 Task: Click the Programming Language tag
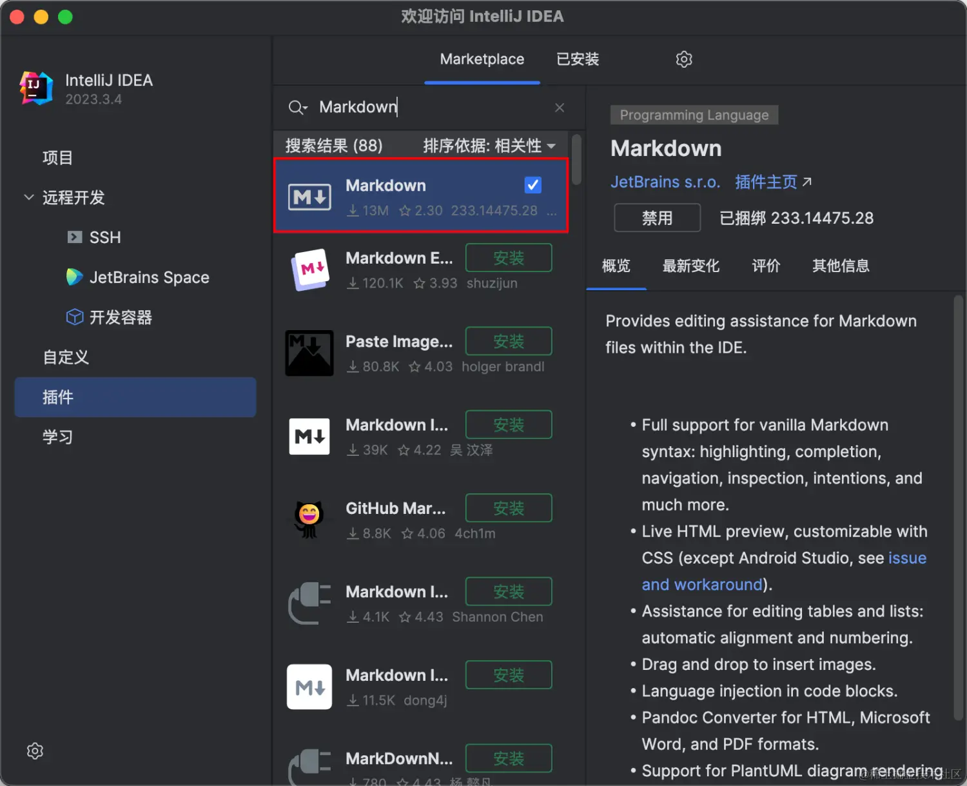694,115
